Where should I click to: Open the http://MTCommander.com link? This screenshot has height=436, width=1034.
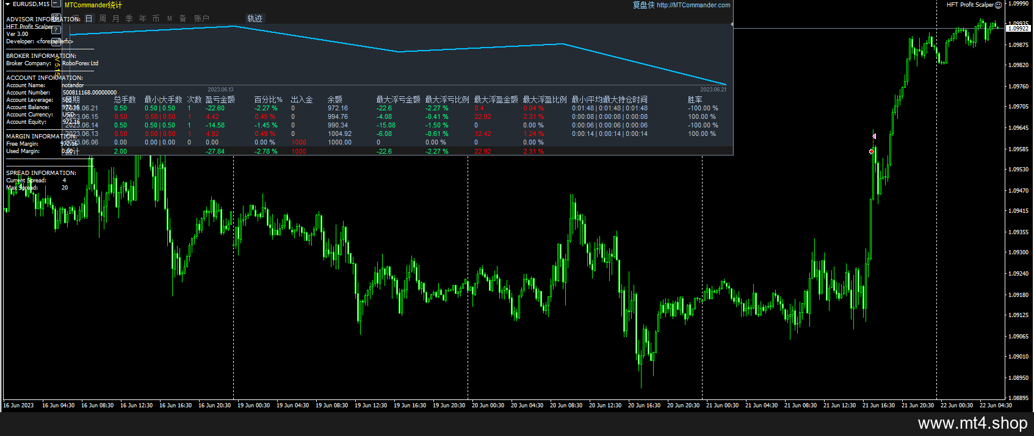693,5
